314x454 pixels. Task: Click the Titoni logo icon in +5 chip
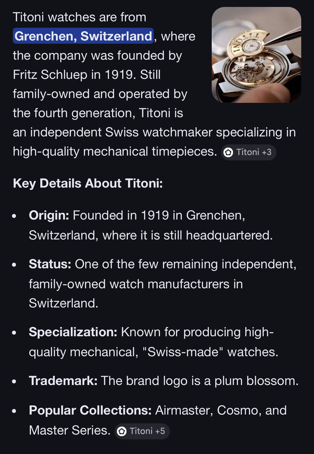[122, 431]
